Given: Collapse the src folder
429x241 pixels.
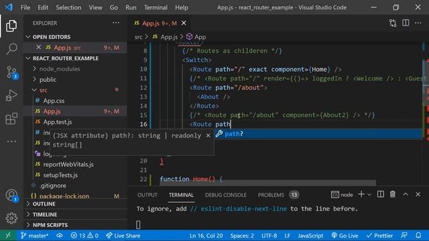Looking at the screenshot, I should pyautogui.click(x=75, y=90).
